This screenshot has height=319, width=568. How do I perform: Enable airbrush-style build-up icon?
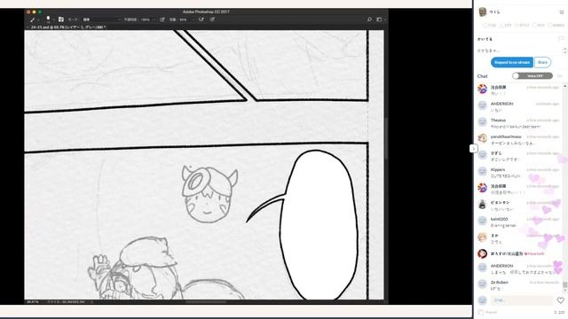(x=201, y=19)
